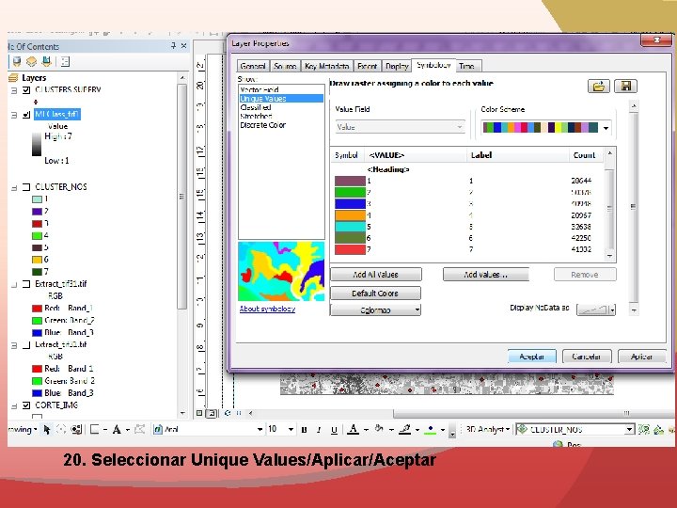The width and height of the screenshot is (677, 508).
Task: Open the CLUSTER_NOS layer dropdown in 3D Analyst
Action: (x=629, y=429)
